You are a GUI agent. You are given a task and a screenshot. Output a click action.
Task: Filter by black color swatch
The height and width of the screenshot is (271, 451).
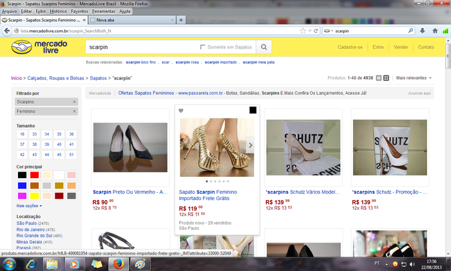(x=22, y=175)
